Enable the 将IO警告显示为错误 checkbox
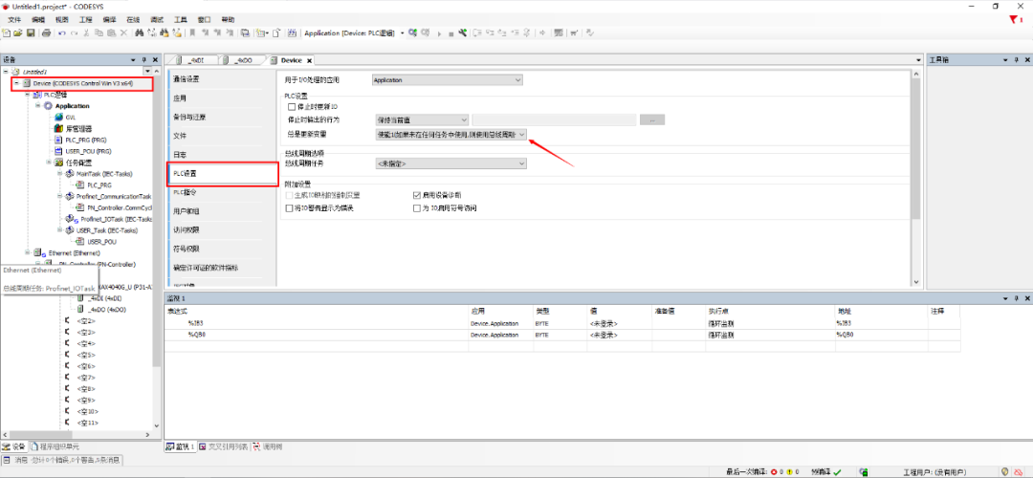 290,208
